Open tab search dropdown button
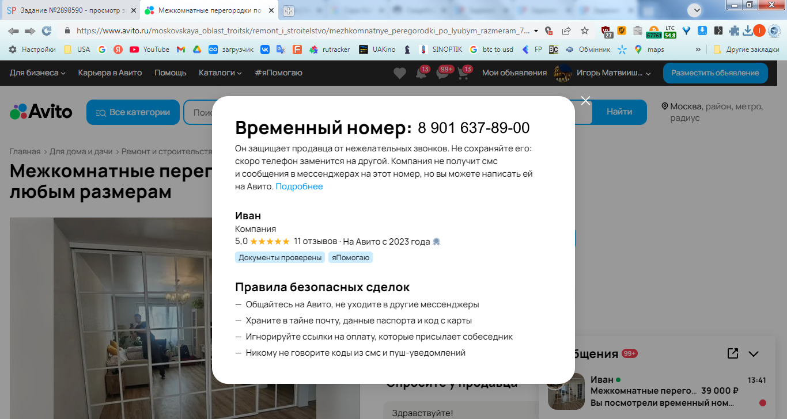Viewport: 787px width, 419px height. [x=696, y=10]
